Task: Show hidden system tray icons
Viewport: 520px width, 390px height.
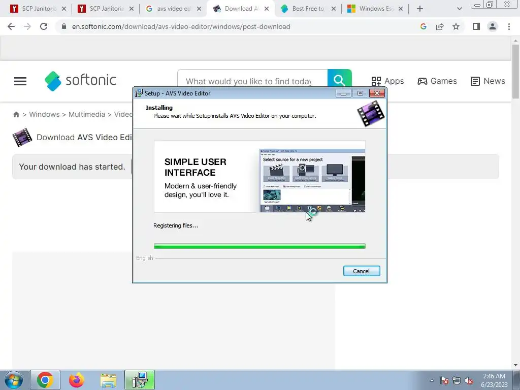Action: coord(432,381)
